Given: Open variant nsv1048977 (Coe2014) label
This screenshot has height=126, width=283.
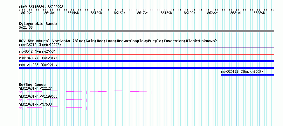Looking at the screenshot, I should tap(38, 58).
